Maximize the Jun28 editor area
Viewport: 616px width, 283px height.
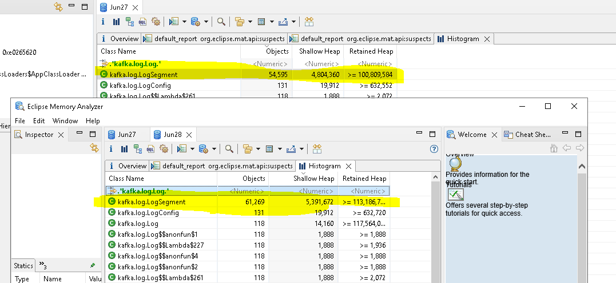tap(432, 134)
